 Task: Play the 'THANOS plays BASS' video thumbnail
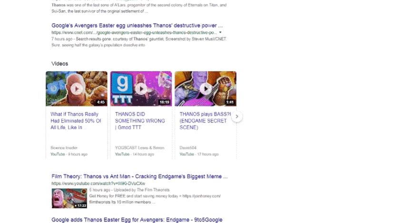pos(206,89)
